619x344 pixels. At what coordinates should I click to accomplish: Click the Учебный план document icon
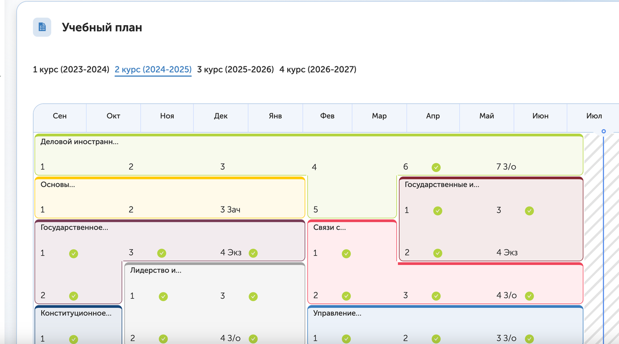pos(42,27)
